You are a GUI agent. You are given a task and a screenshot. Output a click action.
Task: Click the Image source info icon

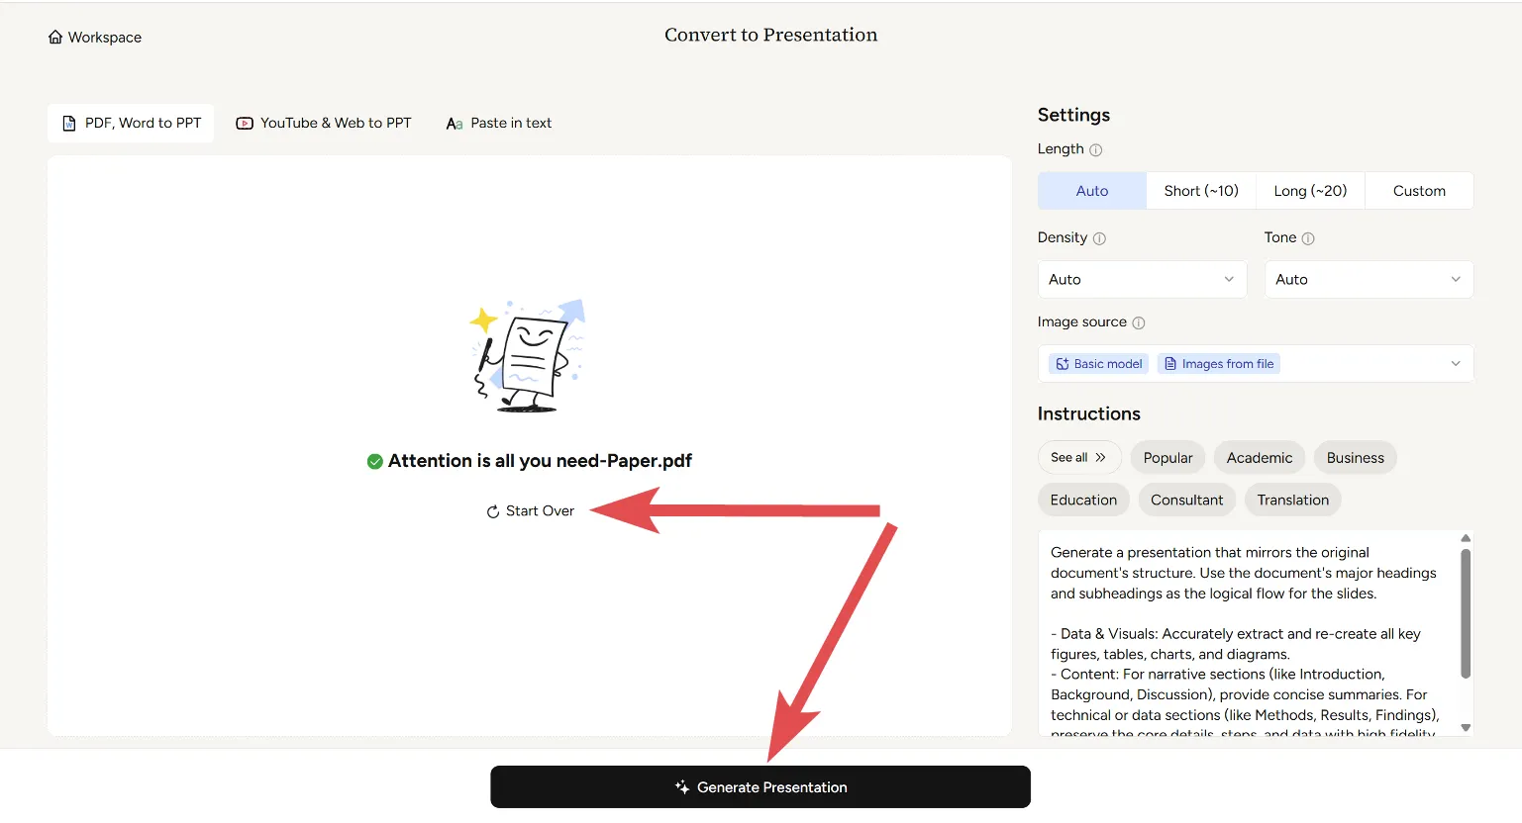(x=1139, y=322)
